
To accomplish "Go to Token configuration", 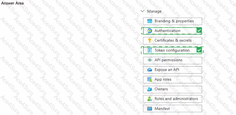I will 172,50.
